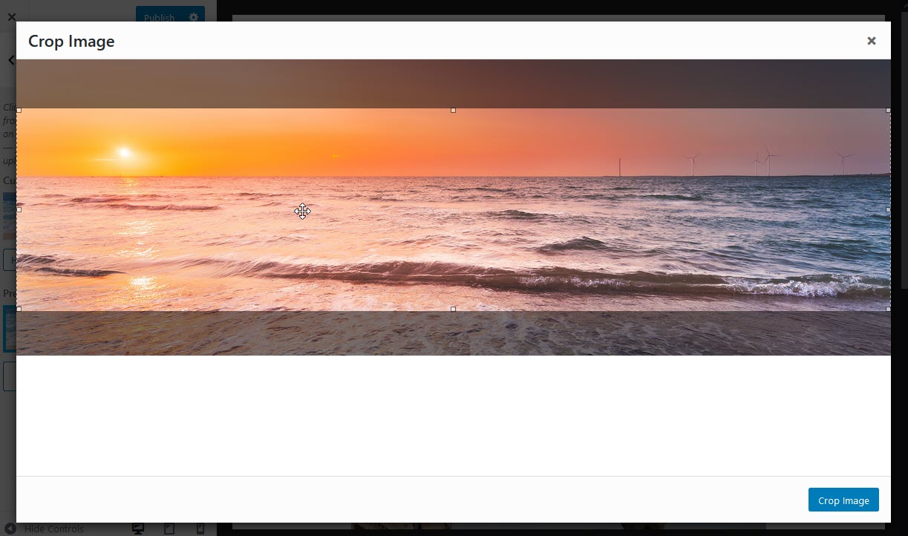Switch to tablet preview device icon
Image resolution: width=908 pixels, height=536 pixels.
pos(169,529)
